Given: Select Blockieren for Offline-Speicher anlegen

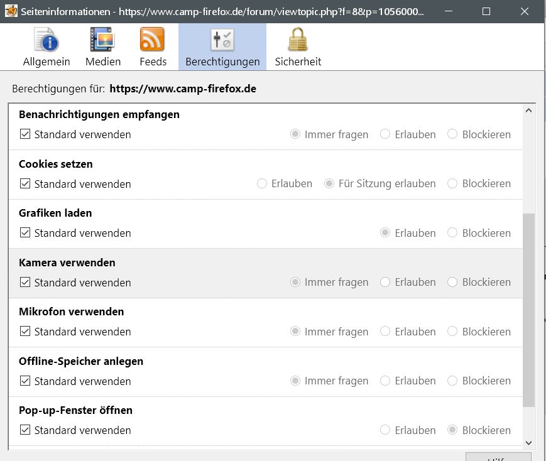Looking at the screenshot, I should coord(452,381).
